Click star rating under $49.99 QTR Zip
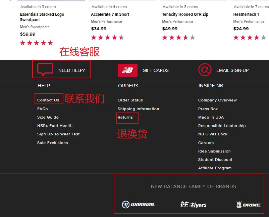The image size is (269, 217). tap(178, 38)
